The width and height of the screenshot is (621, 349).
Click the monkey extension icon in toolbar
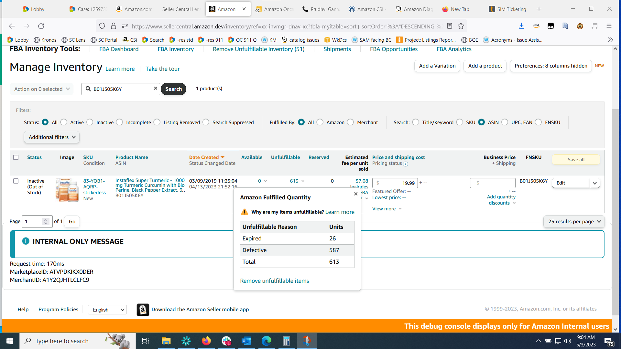coord(580,26)
